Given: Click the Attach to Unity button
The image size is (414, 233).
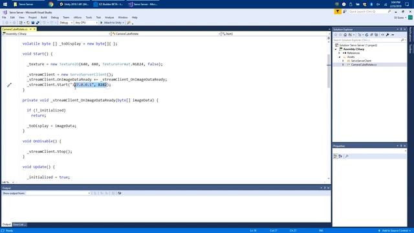Looking at the screenshot, I should (111, 23).
